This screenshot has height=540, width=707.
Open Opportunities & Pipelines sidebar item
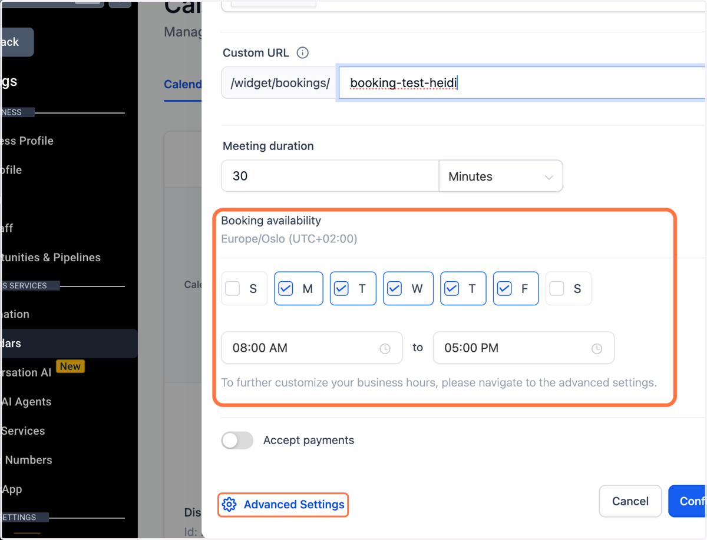tap(51, 257)
